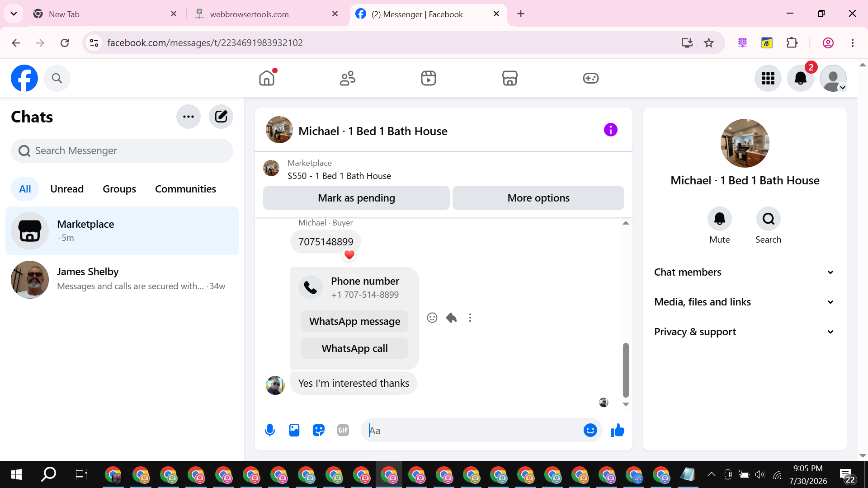The height and width of the screenshot is (488, 868).
Task: Expand Chat members section
Action: [744, 272]
